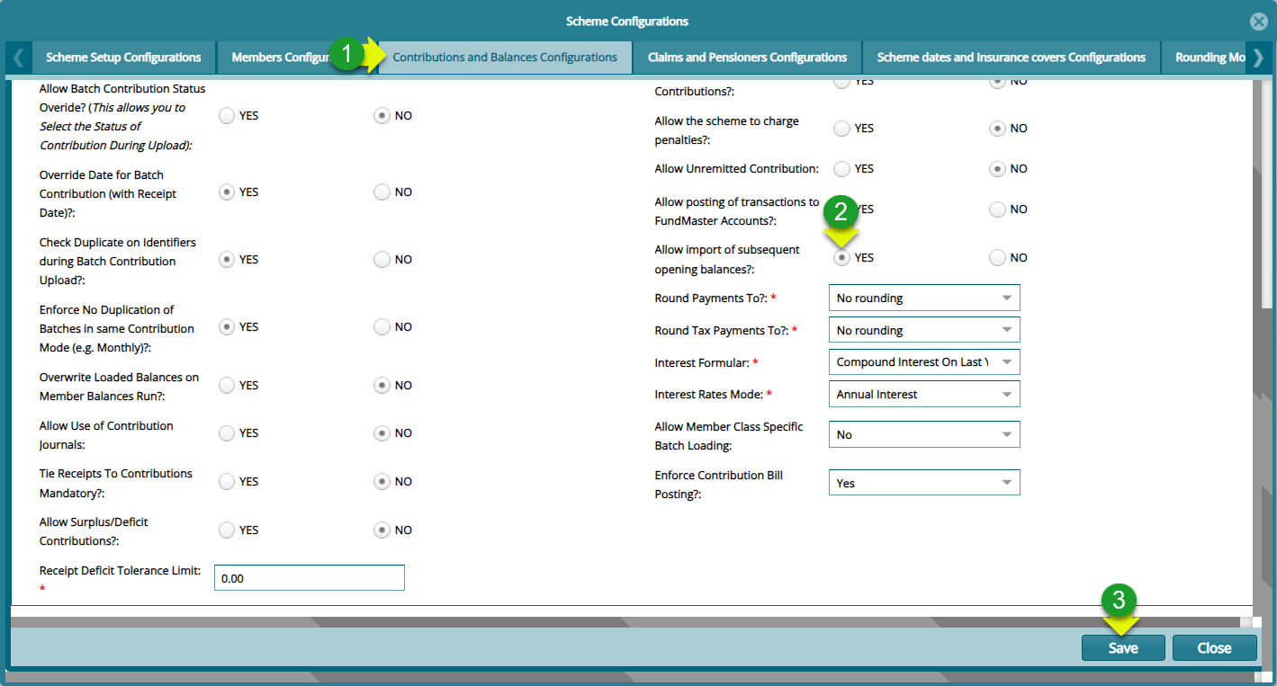View Scheme dates and Insurance covers Configurations
Image resolution: width=1277 pixels, height=686 pixels.
pyautogui.click(x=1012, y=57)
